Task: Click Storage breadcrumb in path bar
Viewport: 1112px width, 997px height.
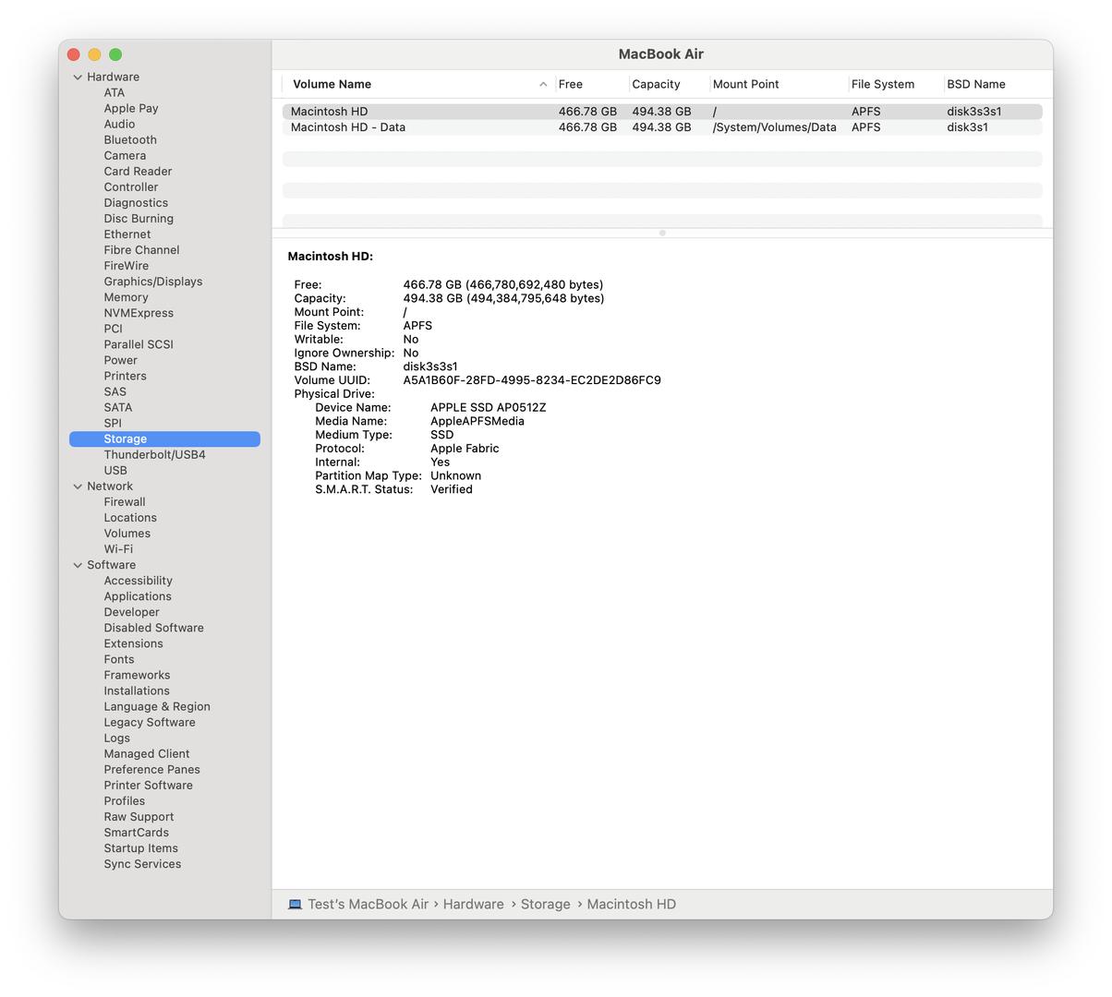Action: (545, 905)
